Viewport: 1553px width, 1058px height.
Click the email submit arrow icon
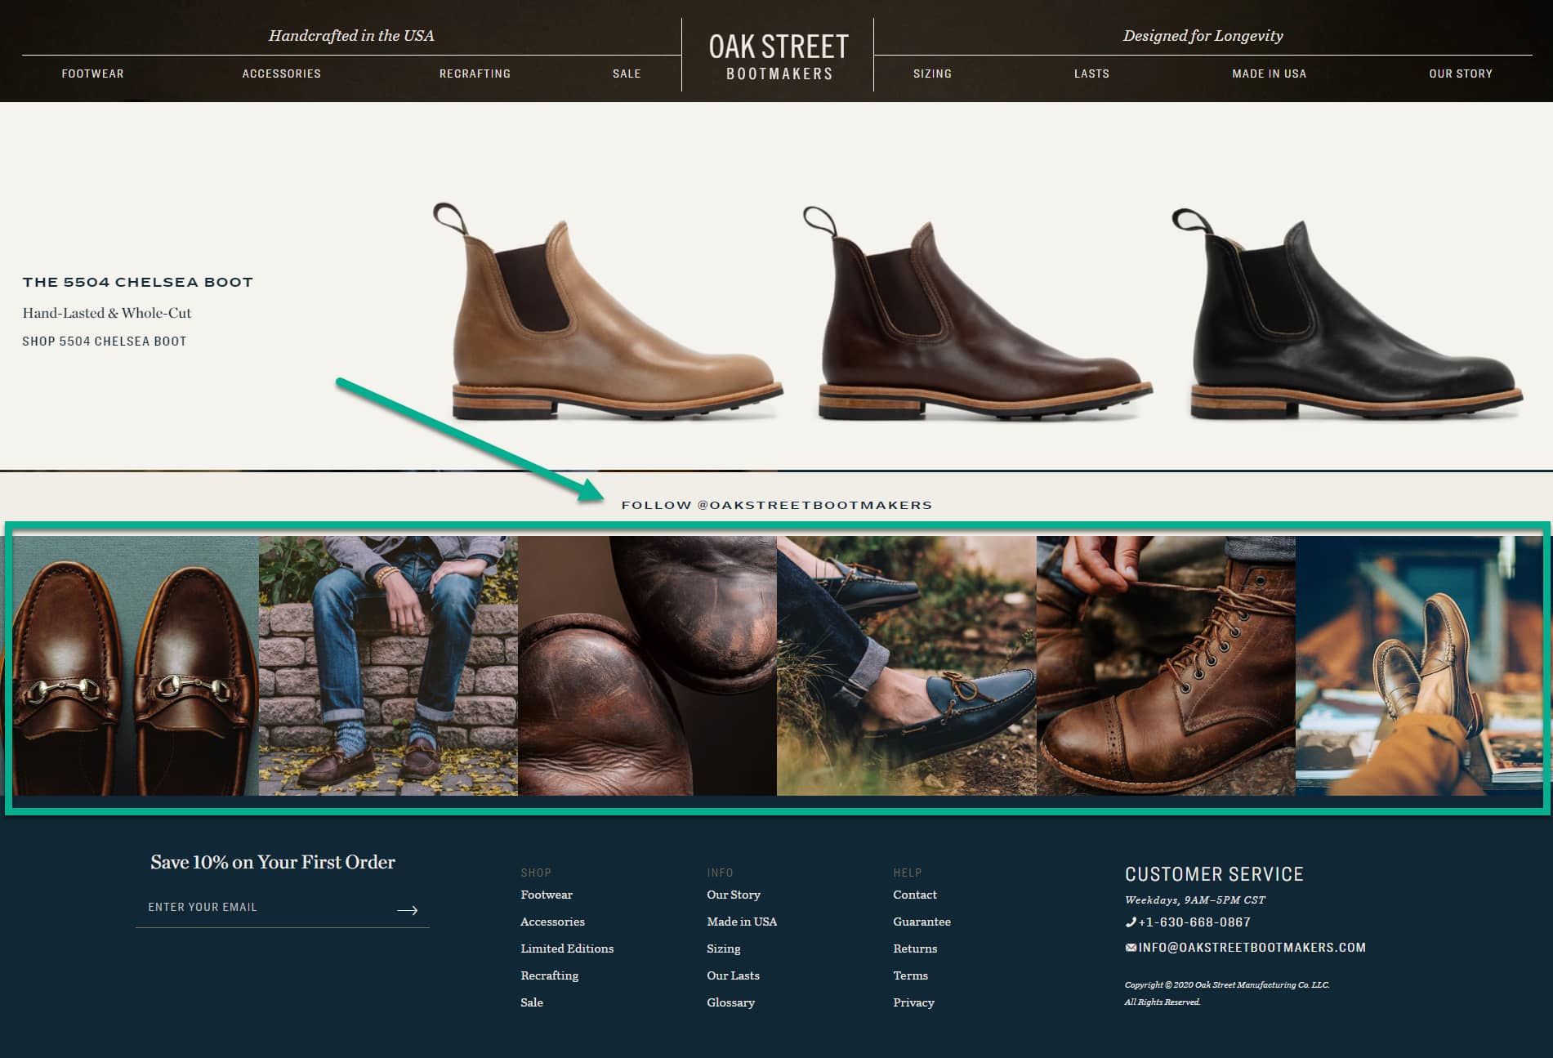(408, 910)
